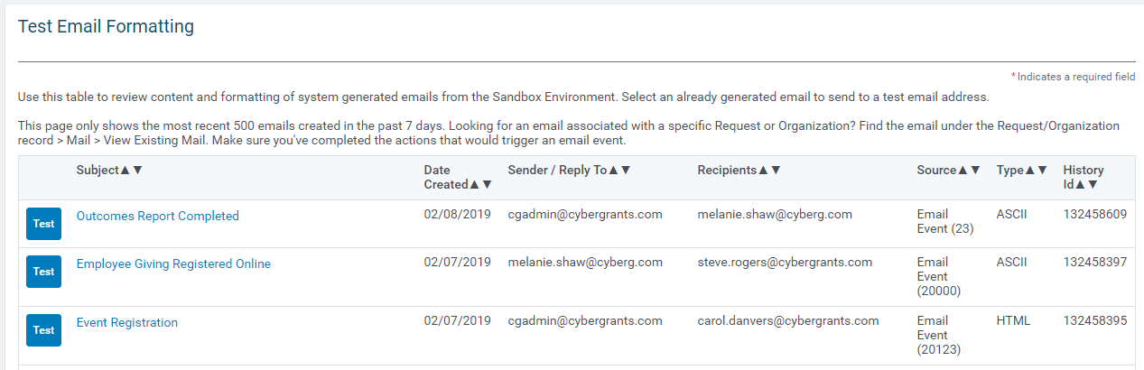Sort History Id descending arrow
This screenshot has width=1144, height=370.
1093,184
